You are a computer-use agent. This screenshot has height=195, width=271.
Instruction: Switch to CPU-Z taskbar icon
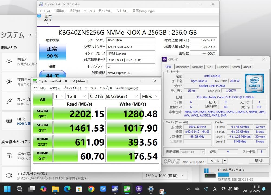point(139,189)
